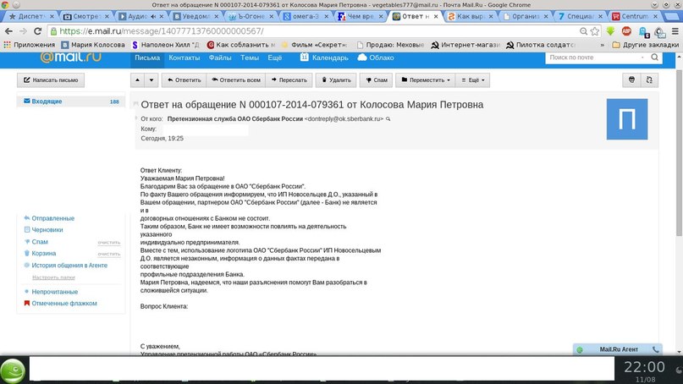The width and height of the screenshot is (683, 384).
Task: Go to the next message with down arrow
Action: point(151,80)
